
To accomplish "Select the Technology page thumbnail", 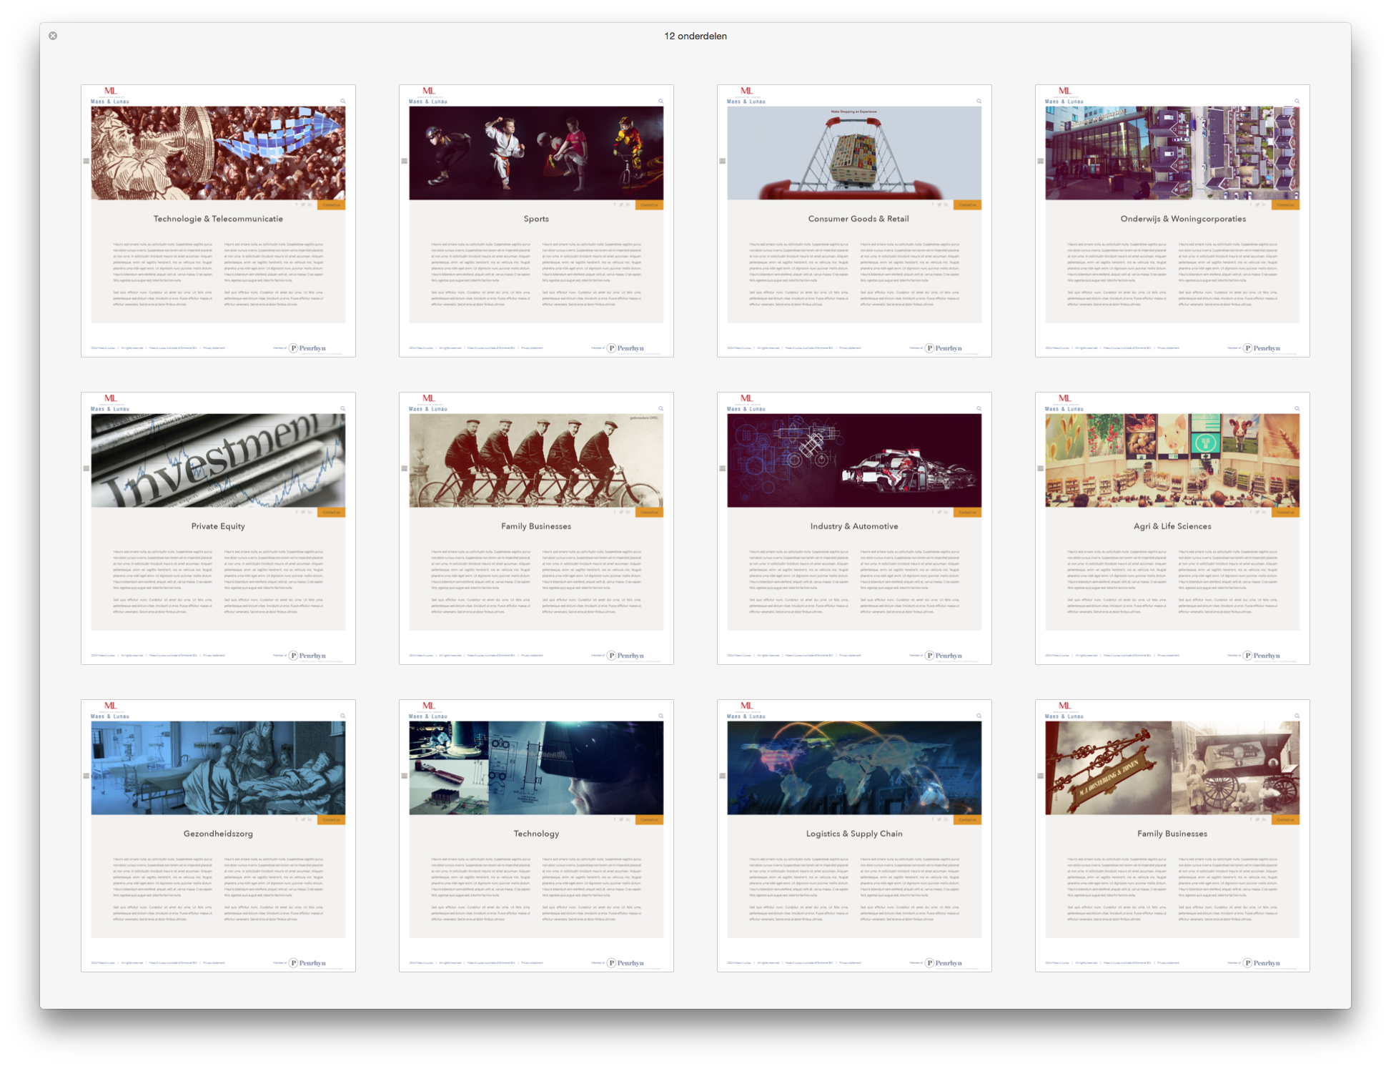I will click(536, 836).
